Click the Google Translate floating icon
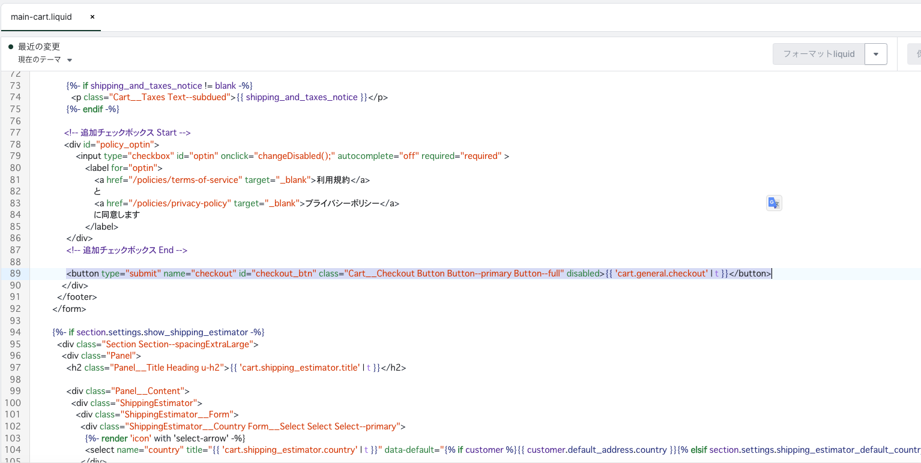This screenshot has height=463, width=921. 774,203
